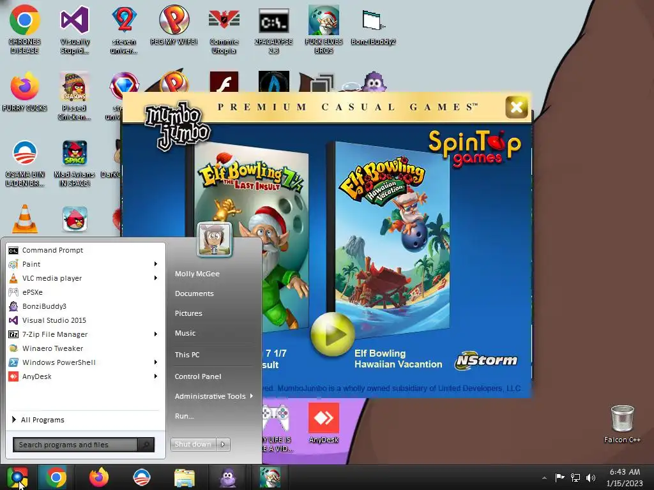Launch Visual Studio 2015 from Start menu
This screenshot has height=490, width=654.
click(86, 320)
